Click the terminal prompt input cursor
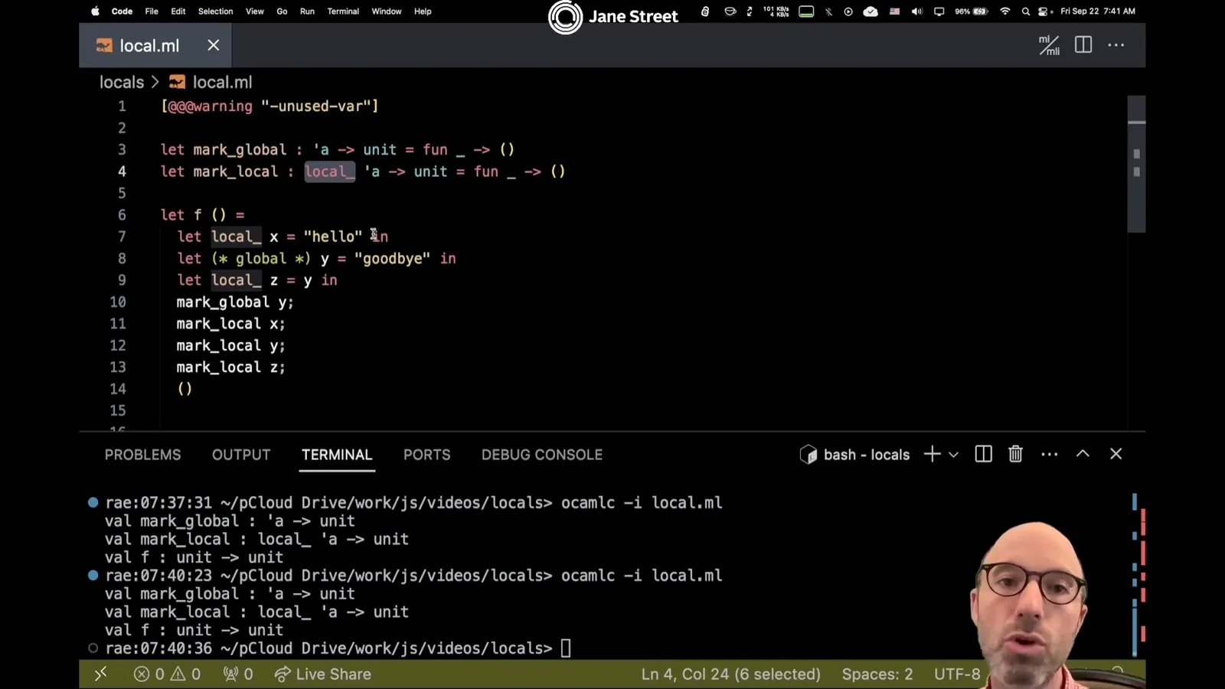This screenshot has width=1225, height=689. pyautogui.click(x=566, y=648)
